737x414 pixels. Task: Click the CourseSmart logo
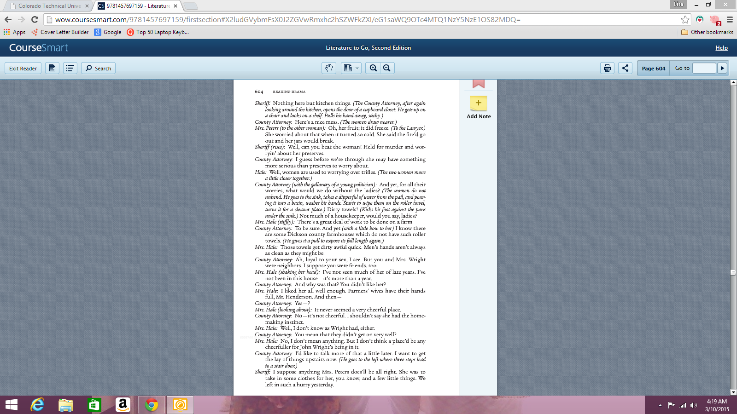39,48
